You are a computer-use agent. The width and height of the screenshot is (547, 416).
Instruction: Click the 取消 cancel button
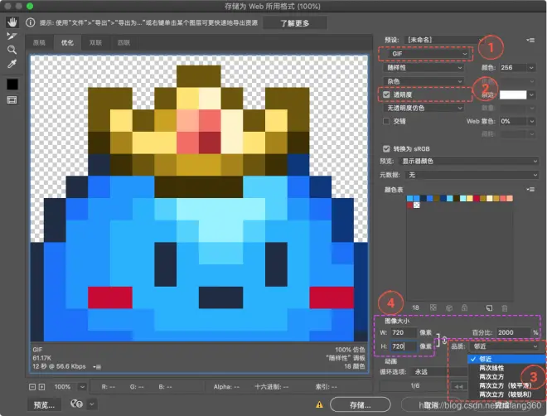click(x=432, y=405)
